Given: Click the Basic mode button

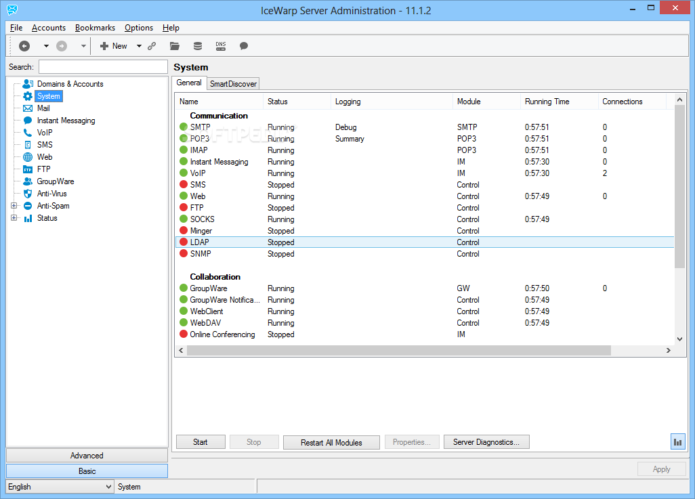Looking at the screenshot, I should pyautogui.click(x=87, y=471).
